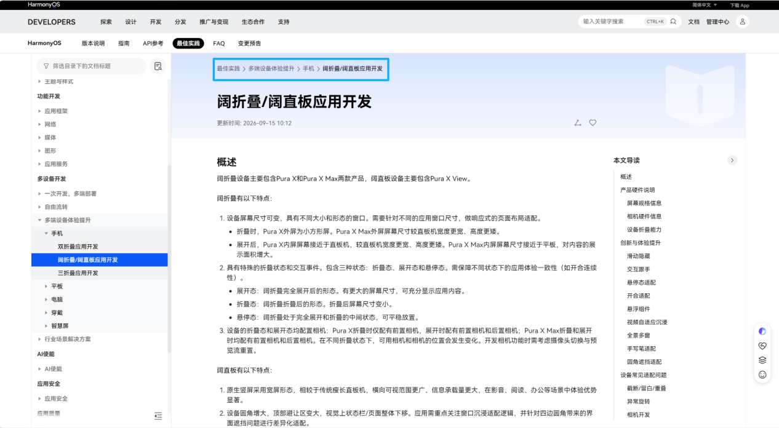Jump to 设备常见适配问题 in outline
779x428 pixels.
point(643,375)
